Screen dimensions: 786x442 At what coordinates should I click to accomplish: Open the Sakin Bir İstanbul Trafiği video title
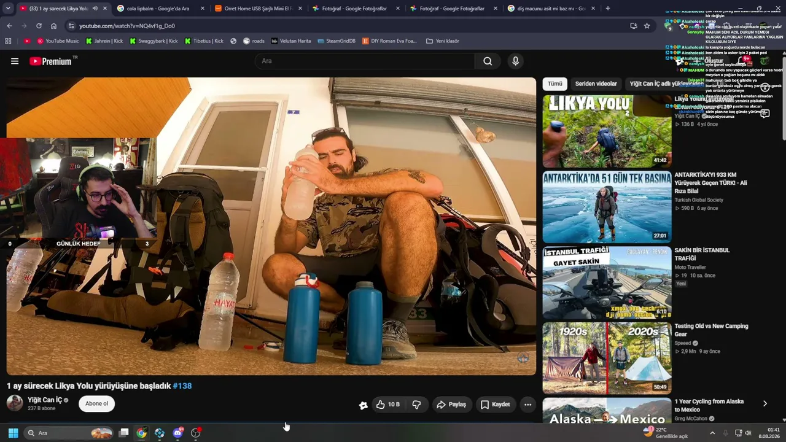point(702,254)
